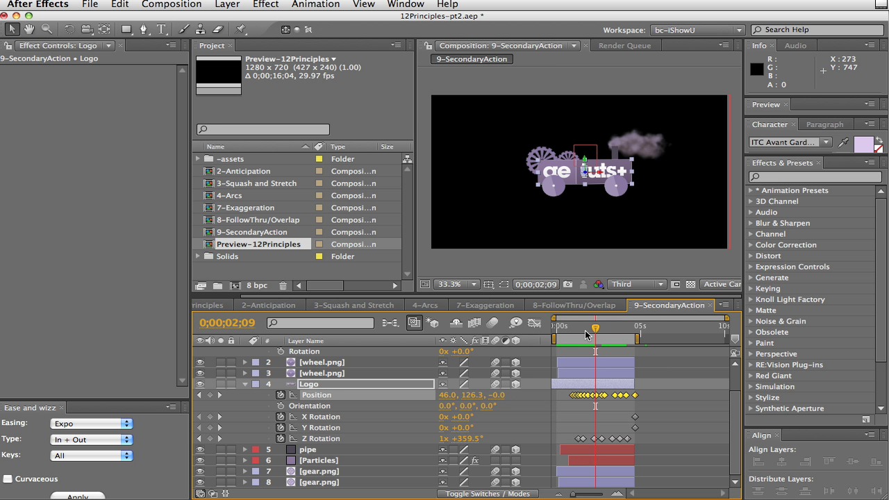Open the 33.3% magnification dropdown
Image resolution: width=889 pixels, height=500 pixels.
click(x=457, y=284)
